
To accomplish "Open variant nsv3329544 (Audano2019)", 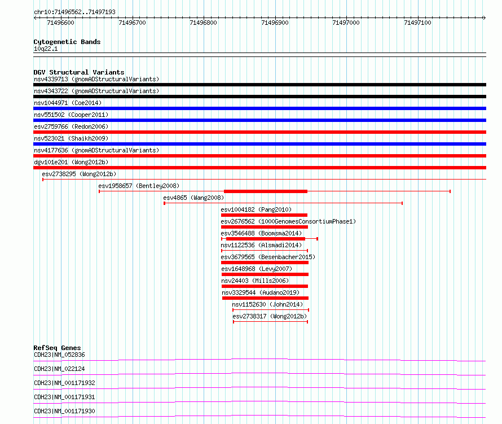I will coord(261,292).
